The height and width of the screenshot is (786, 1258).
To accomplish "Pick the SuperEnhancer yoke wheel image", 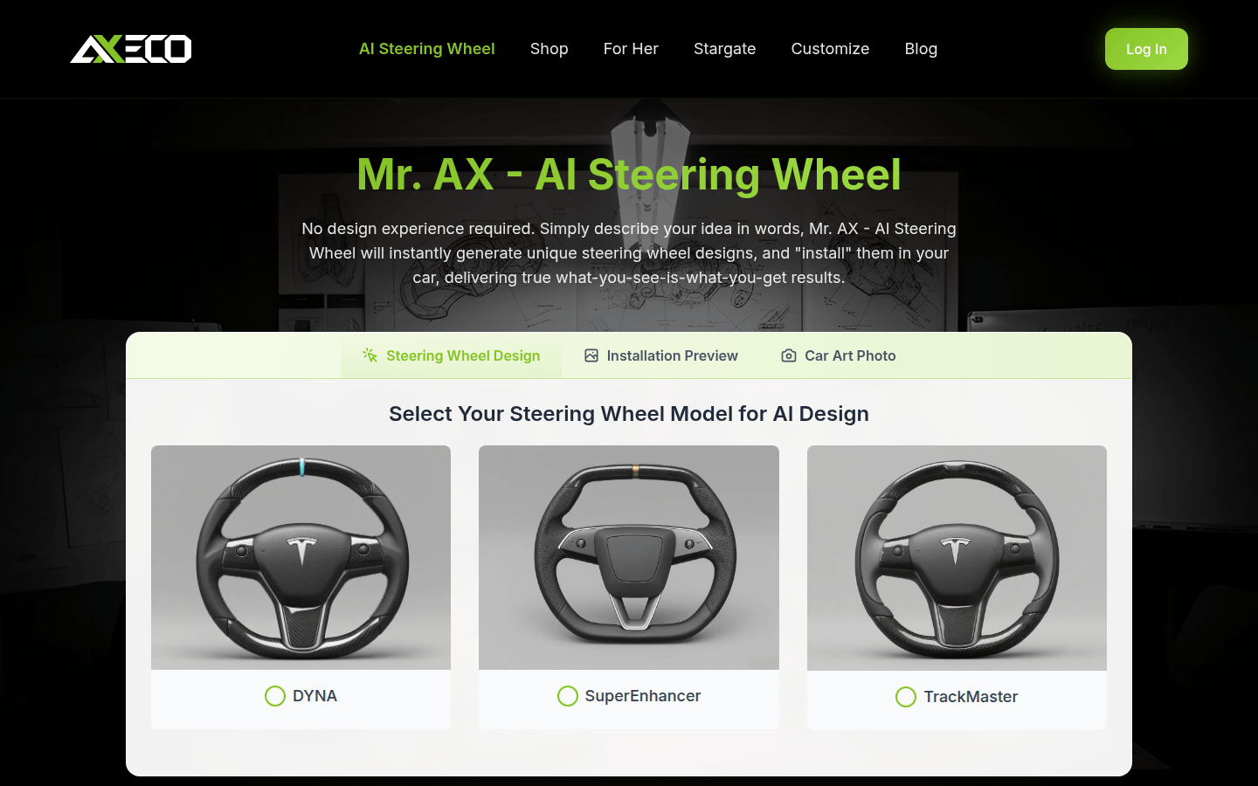I will point(629,557).
